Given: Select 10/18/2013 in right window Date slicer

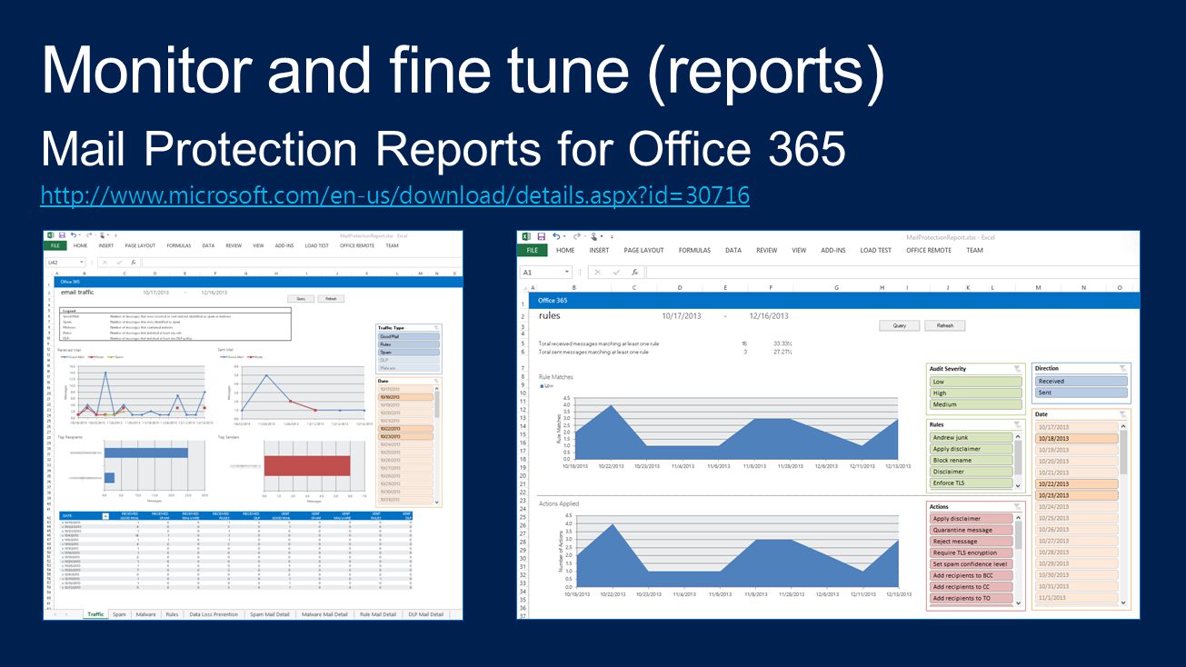Looking at the screenshot, I should 1076,438.
